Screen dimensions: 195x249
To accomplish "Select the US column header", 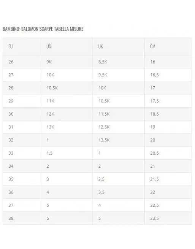I will (x=67, y=46).
